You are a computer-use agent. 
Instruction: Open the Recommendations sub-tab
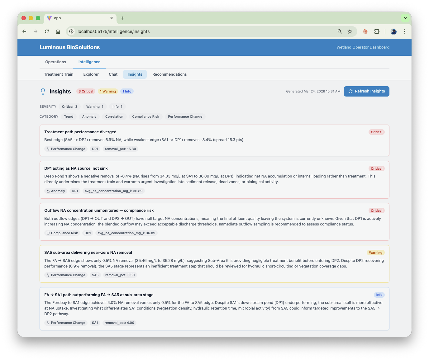[x=169, y=74]
